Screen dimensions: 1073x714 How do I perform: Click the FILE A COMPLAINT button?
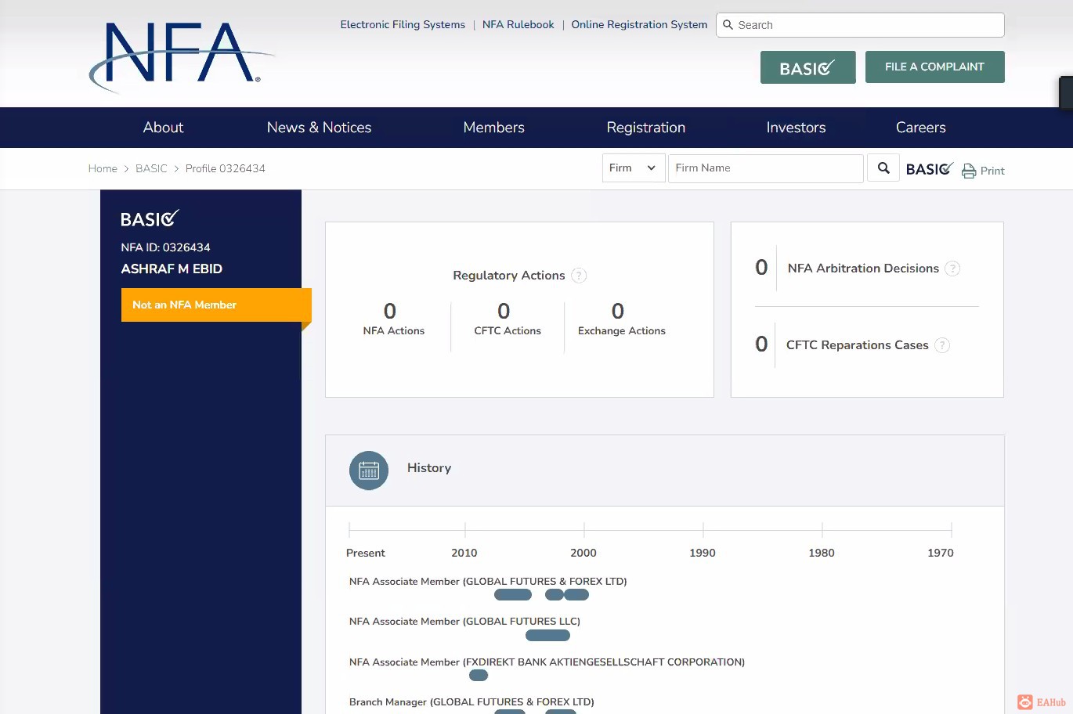tap(934, 67)
